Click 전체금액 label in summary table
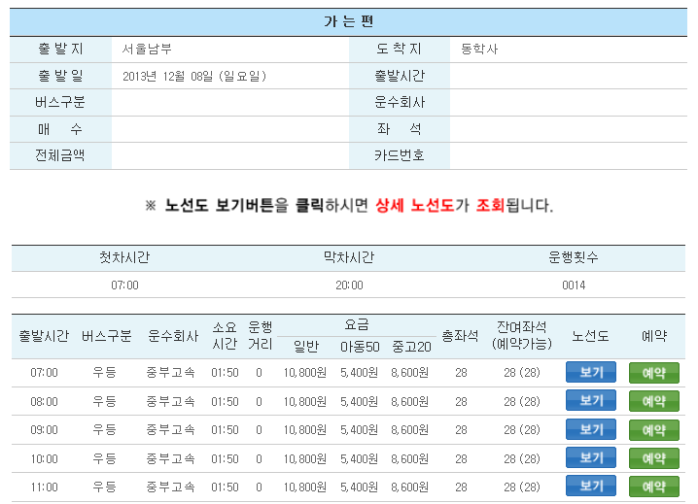Viewport: 698px width, 504px height. (x=60, y=155)
